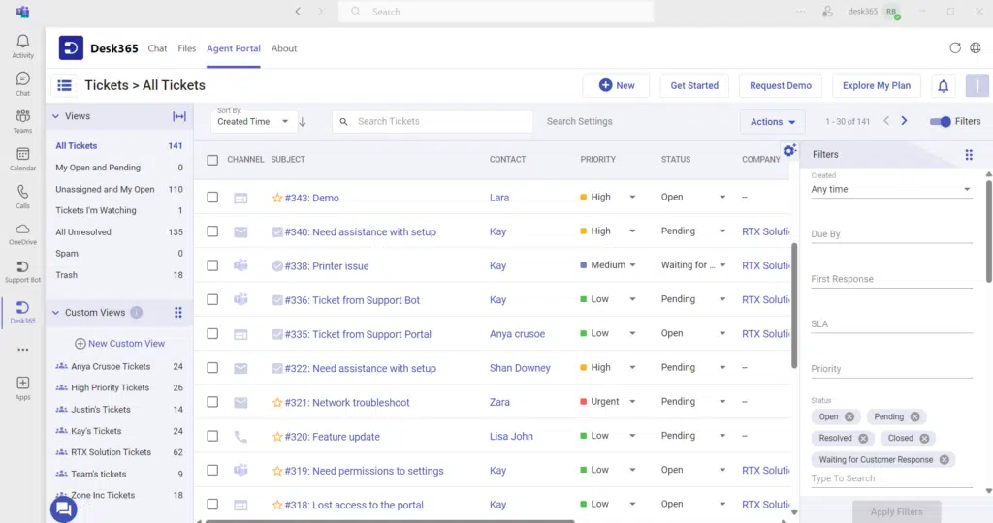
Task: Check the select-all tickets checkbox
Action: tap(212, 160)
